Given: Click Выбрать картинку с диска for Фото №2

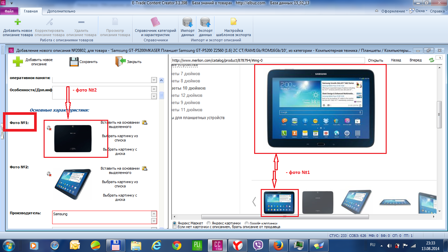Looking at the screenshot, I should (120, 198).
